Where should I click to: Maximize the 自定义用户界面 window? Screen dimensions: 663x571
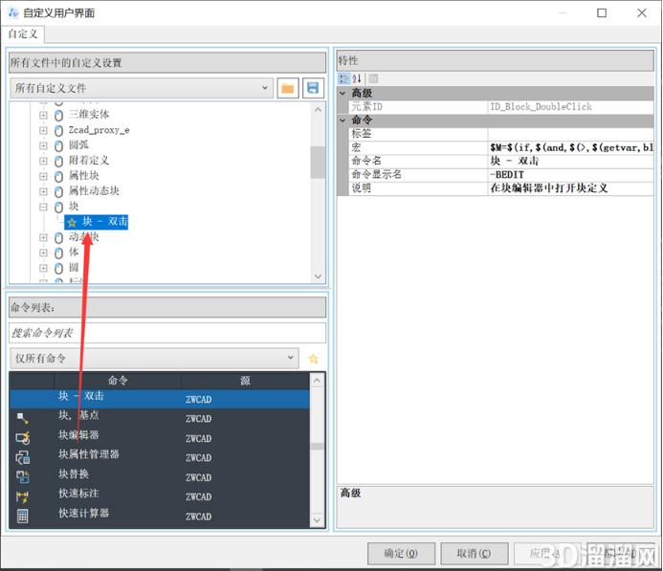602,13
